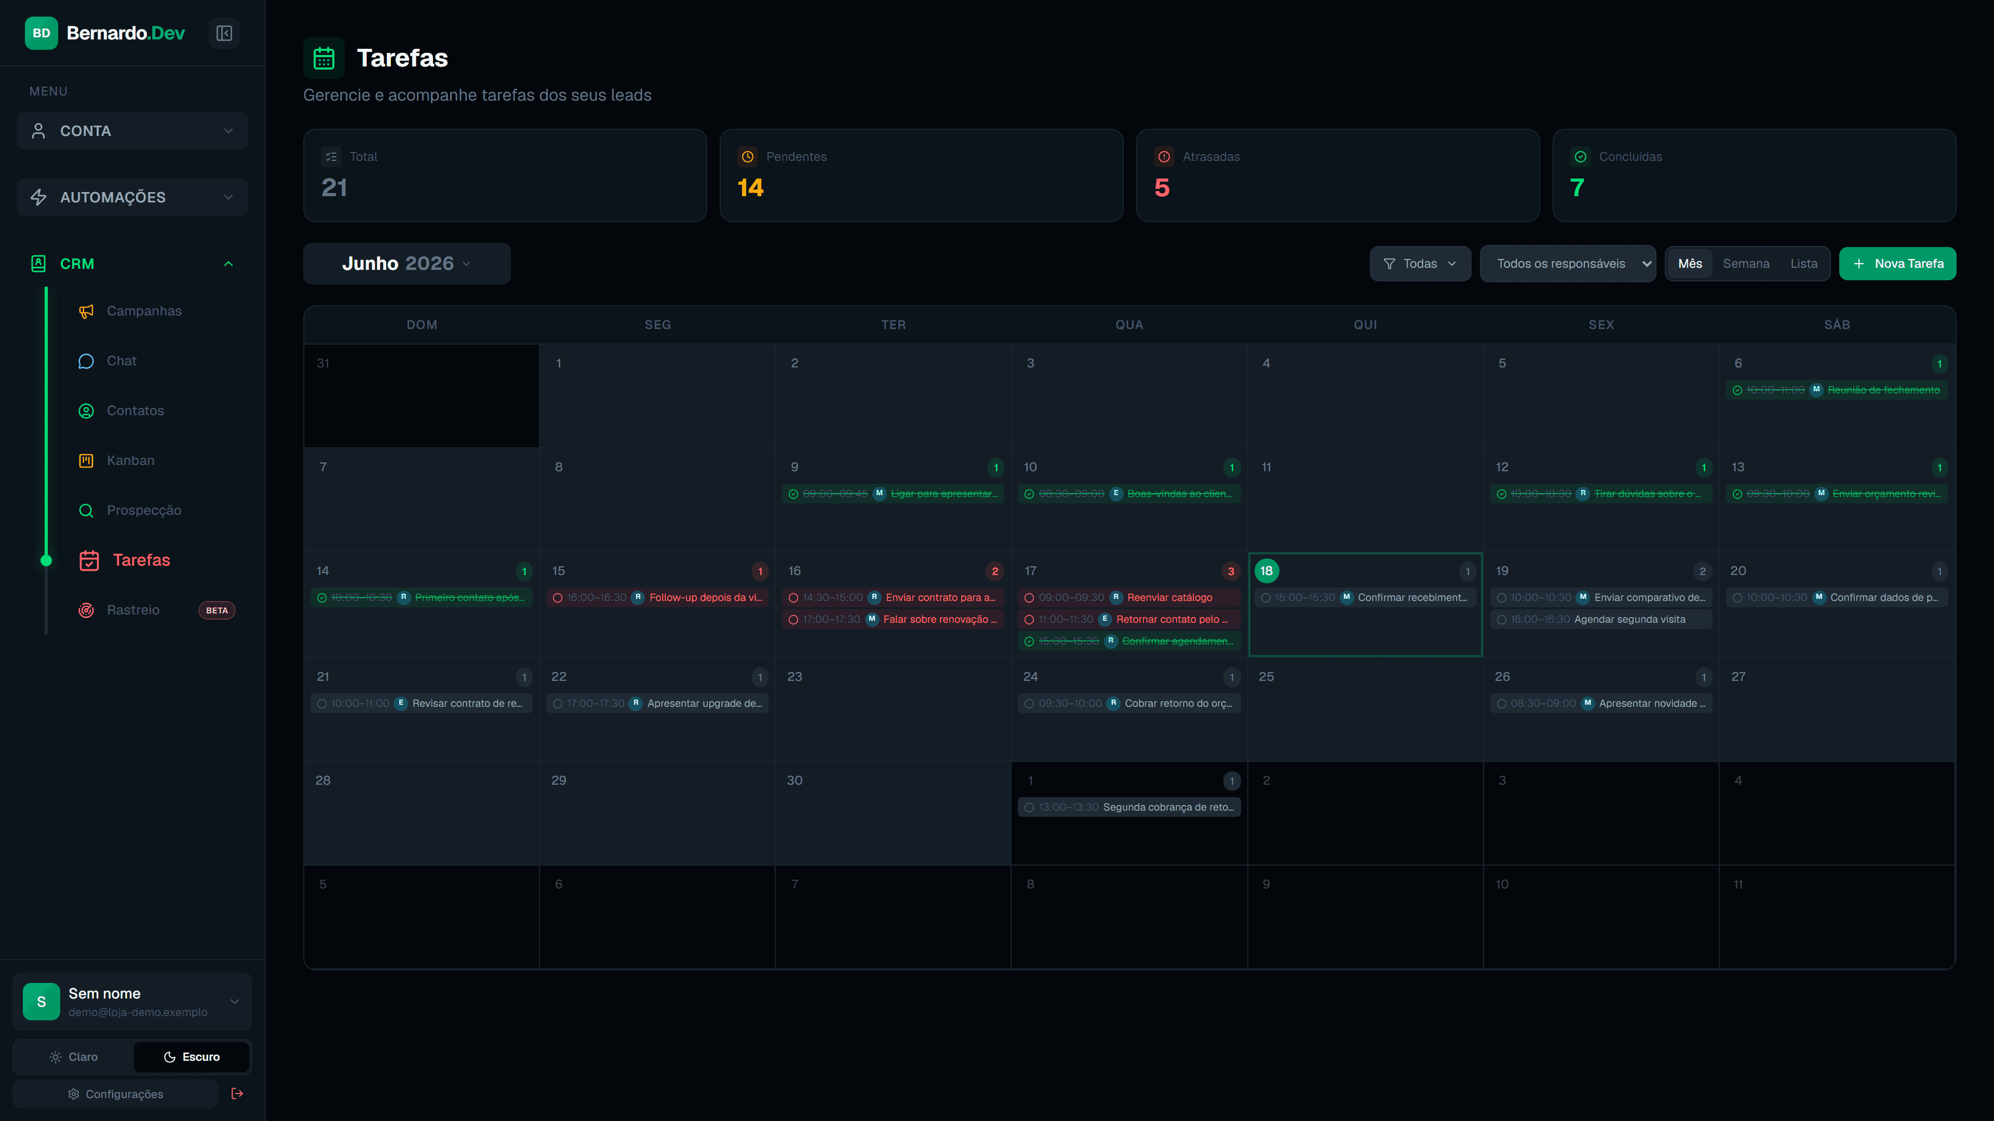The width and height of the screenshot is (1994, 1121).
Task: Click the Tarefas calendar-check icon in sidebar
Action: (x=89, y=560)
